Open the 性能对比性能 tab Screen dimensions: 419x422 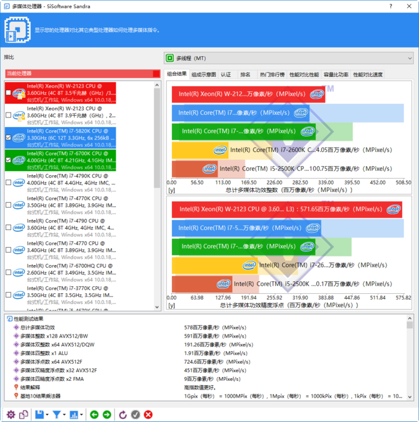click(x=305, y=74)
